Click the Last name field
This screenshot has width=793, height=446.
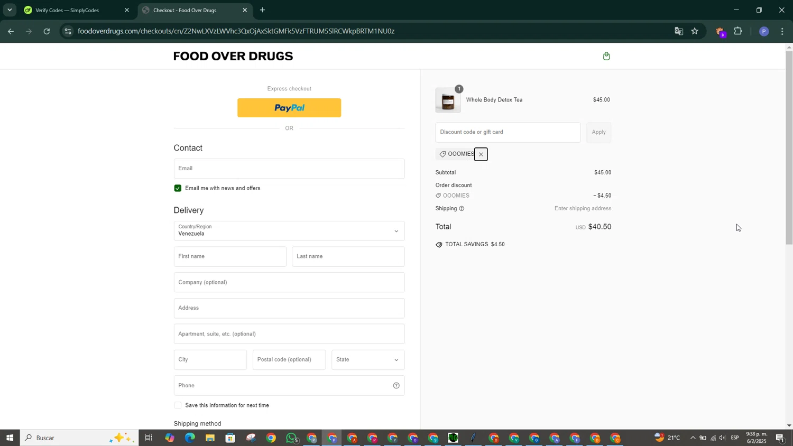click(x=348, y=256)
